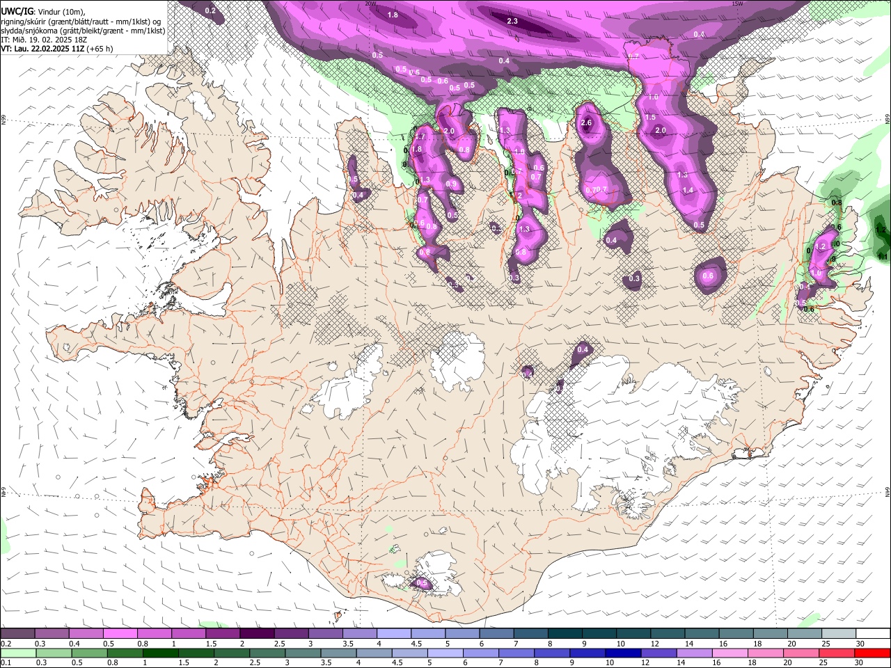Click the 2.6 snowfall value on the map
Screen dimensions: 891x668
[586, 123]
